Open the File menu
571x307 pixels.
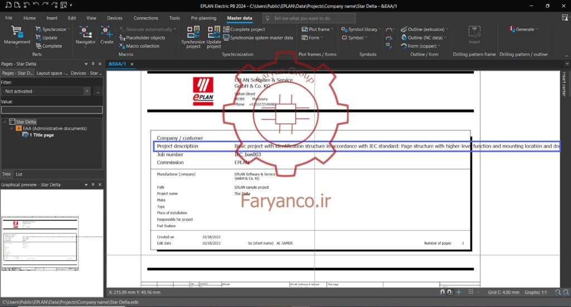click(x=9, y=18)
